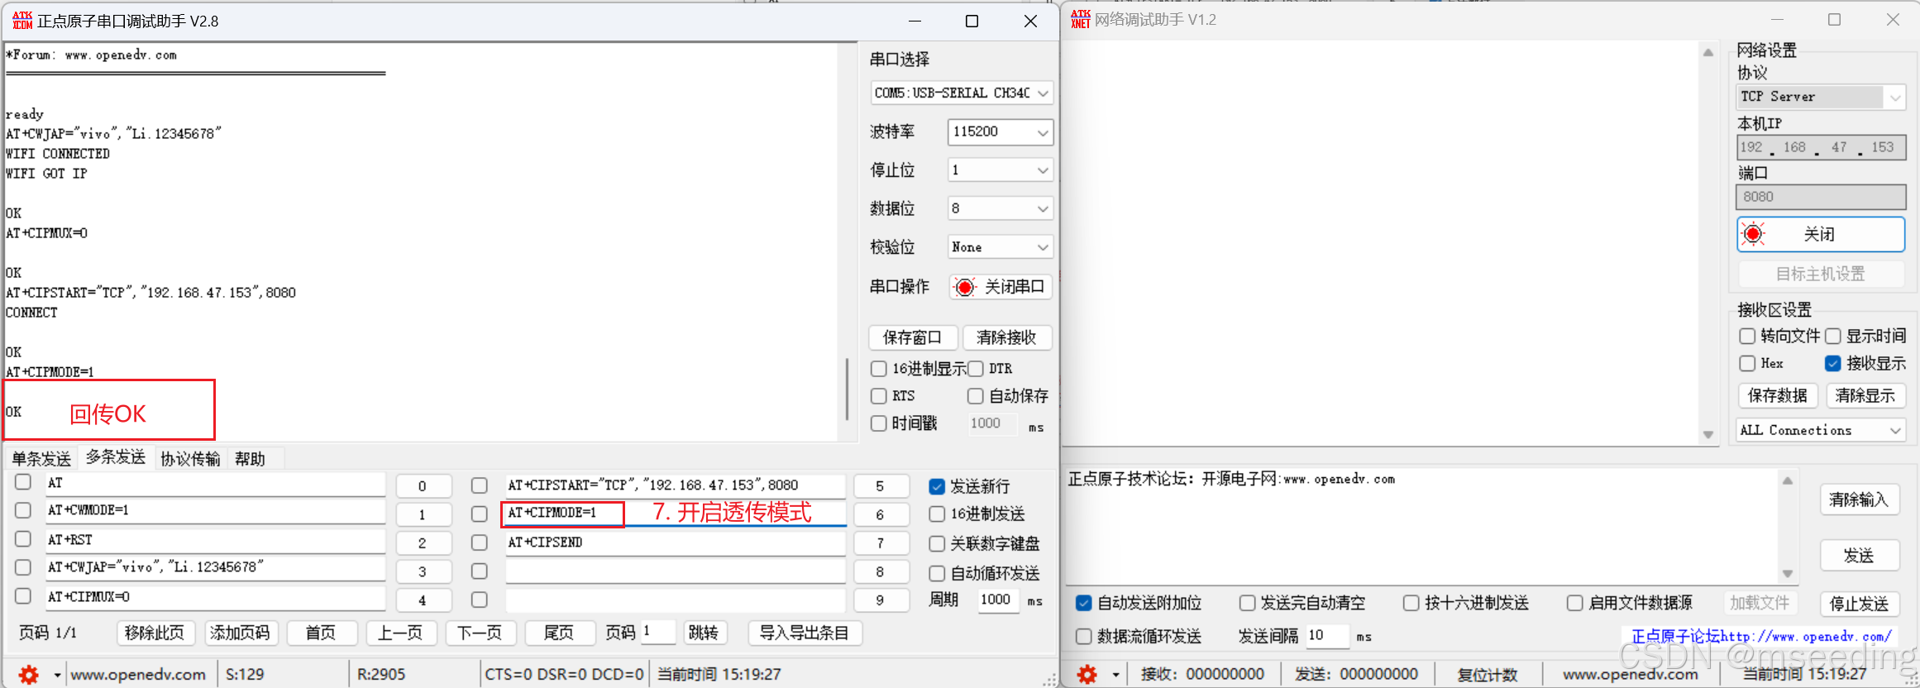This screenshot has height=688, width=1920.
Task: Switch to 单条发送 tab
Action: coord(41,458)
